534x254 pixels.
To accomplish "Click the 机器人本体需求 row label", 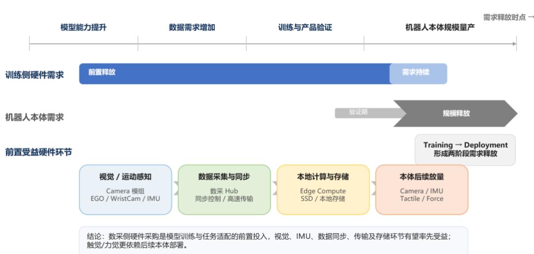I will tap(34, 117).
